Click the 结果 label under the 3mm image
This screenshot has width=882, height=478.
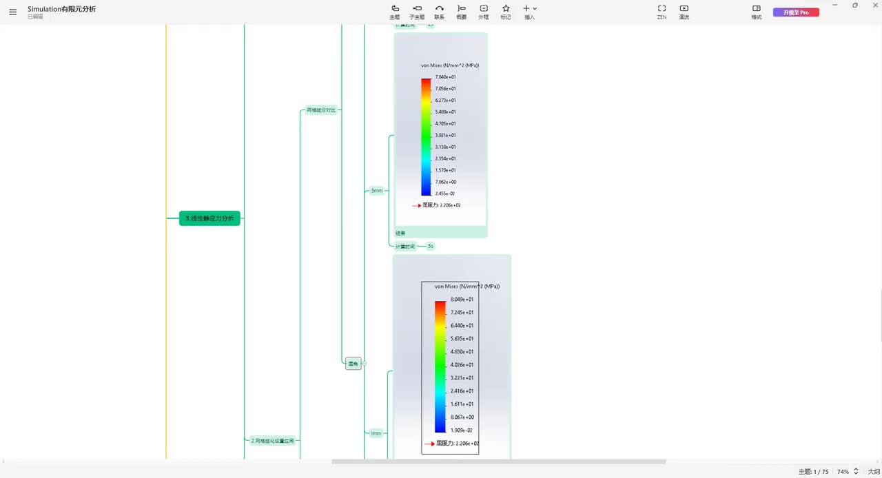tap(400, 233)
